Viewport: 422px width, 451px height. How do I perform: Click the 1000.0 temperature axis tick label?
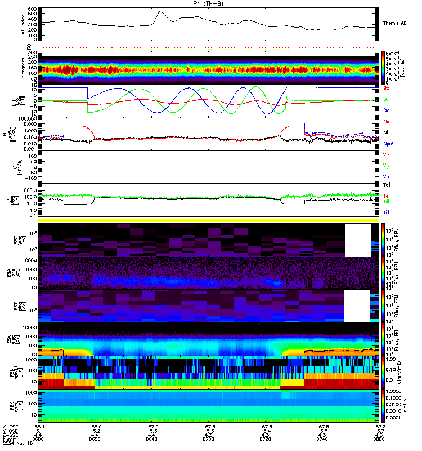[29, 191]
